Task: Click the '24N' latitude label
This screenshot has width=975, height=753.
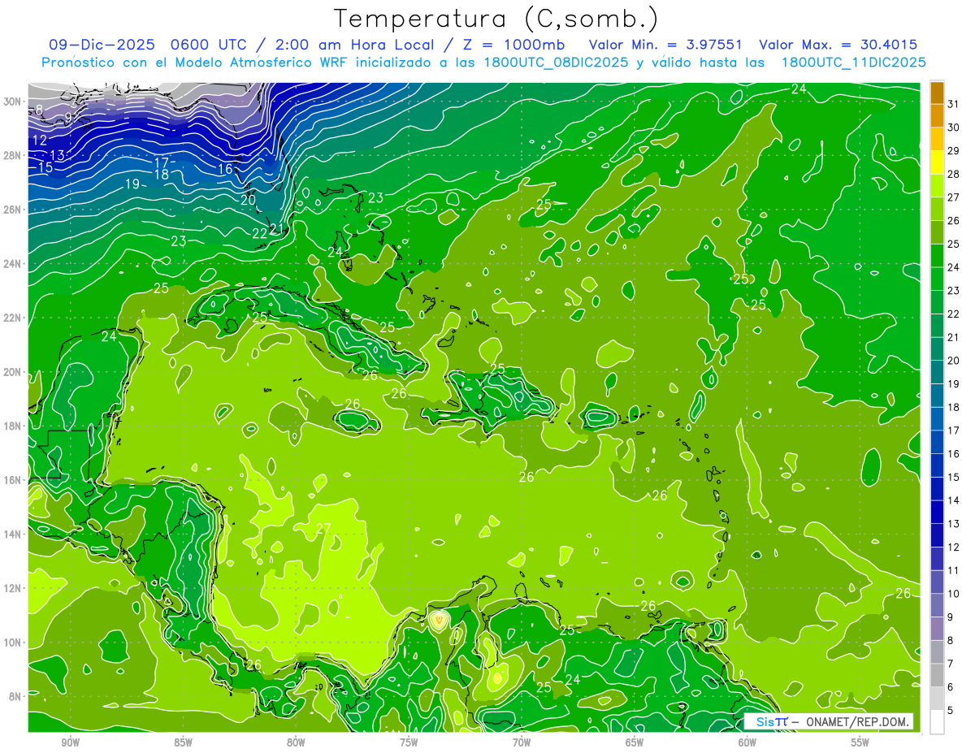Action: [x=13, y=264]
